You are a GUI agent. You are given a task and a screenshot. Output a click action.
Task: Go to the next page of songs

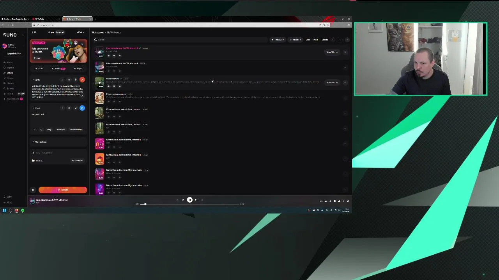click(x=347, y=40)
